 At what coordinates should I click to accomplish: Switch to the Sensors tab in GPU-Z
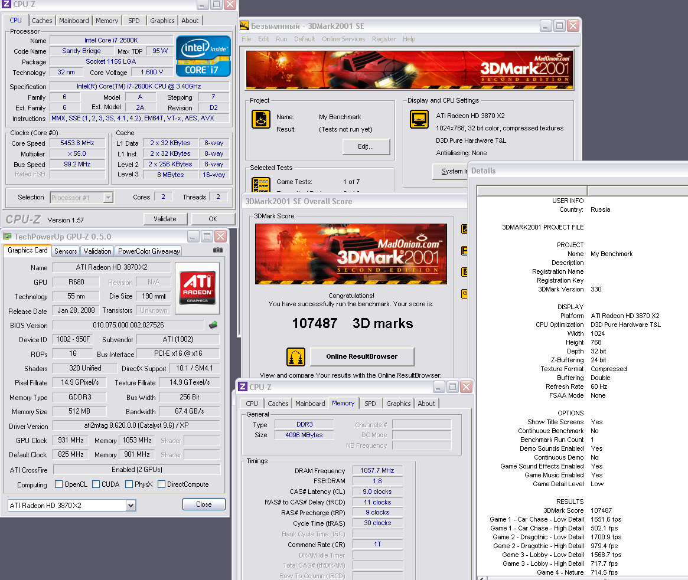[x=66, y=251]
